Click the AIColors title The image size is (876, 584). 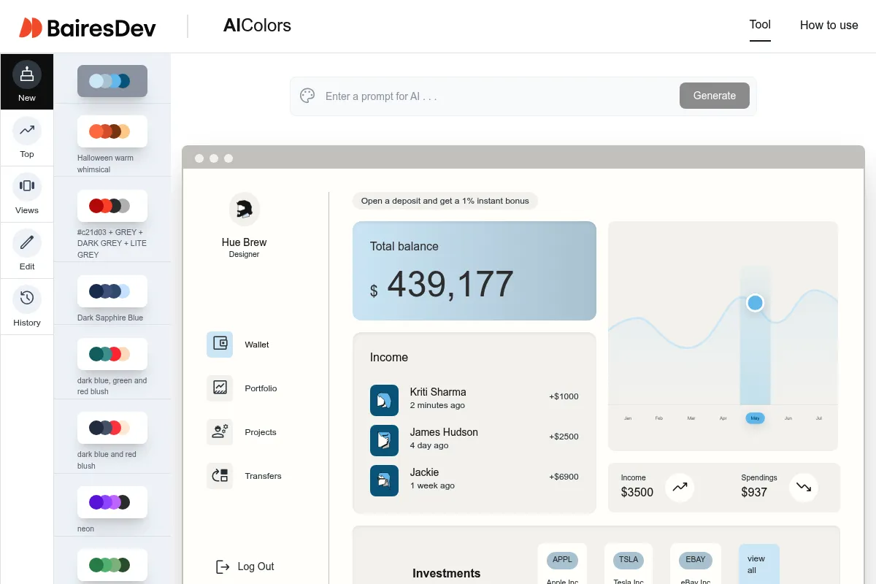pyautogui.click(x=257, y=26)
